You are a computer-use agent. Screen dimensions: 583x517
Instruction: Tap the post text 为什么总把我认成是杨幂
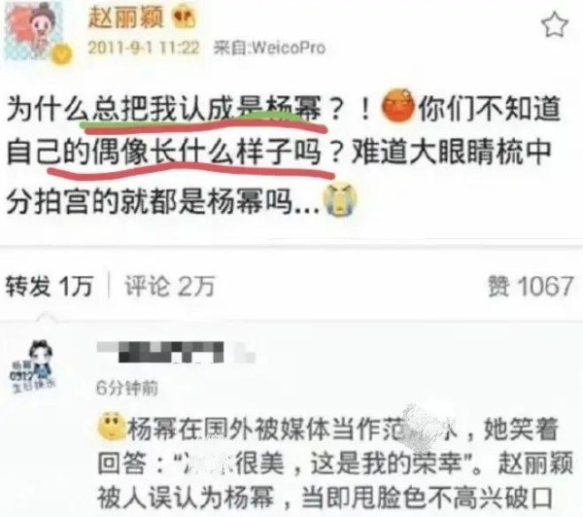[x=164, y=110]
